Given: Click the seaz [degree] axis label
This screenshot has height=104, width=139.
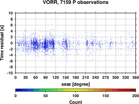Looking at the screenshot, I should 76,84.
